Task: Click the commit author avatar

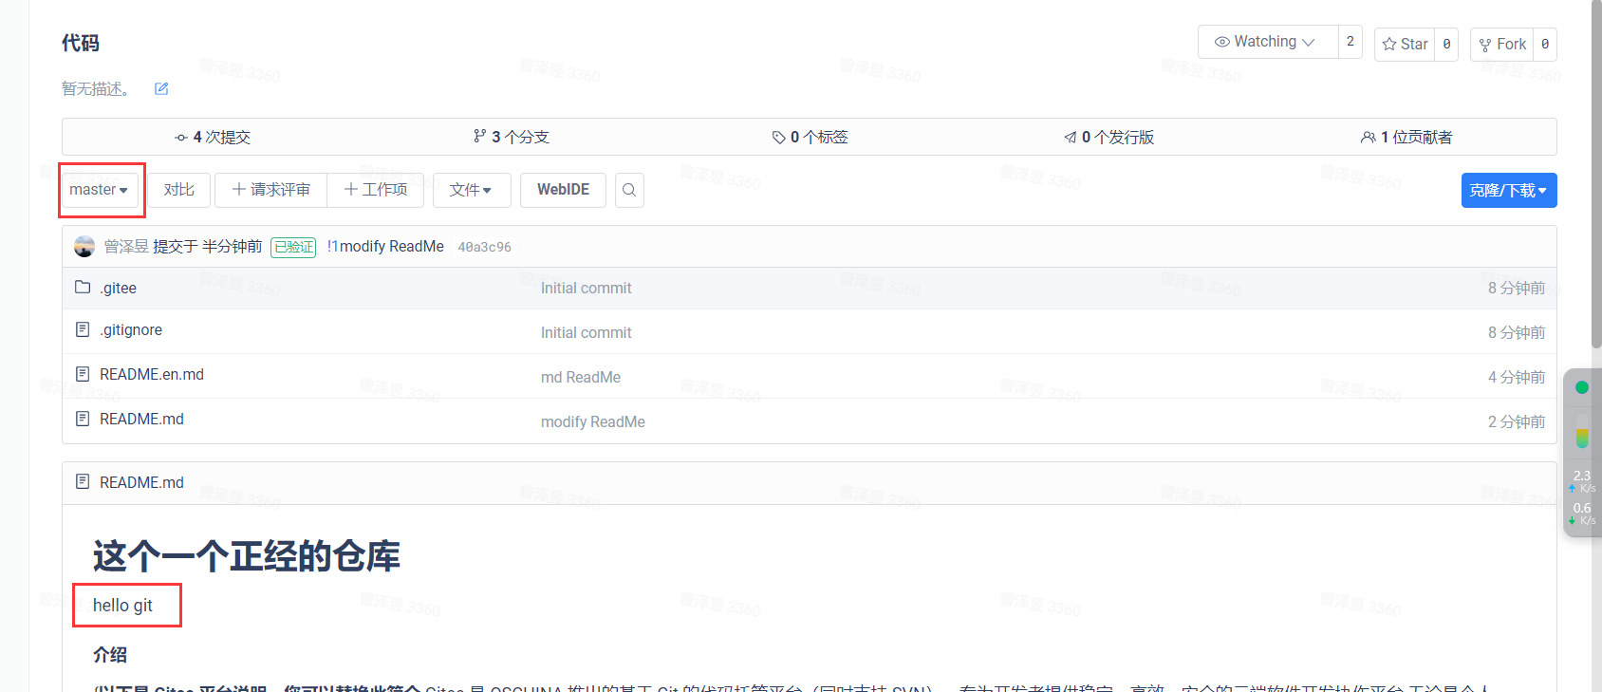Action: coord(84,247)
